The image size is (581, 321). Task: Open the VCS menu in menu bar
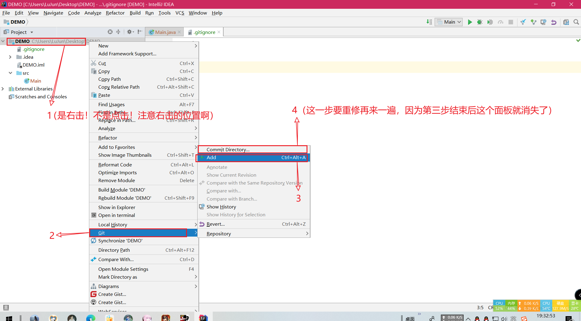[180, 13]
